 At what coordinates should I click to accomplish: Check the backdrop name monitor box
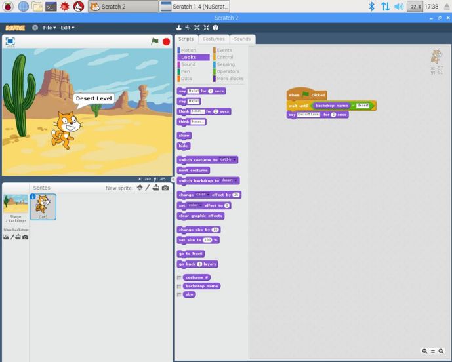coord(179,286)
